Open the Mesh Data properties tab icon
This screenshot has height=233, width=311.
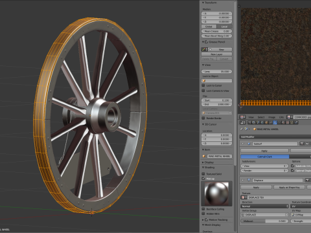click(x=279, y=122)
